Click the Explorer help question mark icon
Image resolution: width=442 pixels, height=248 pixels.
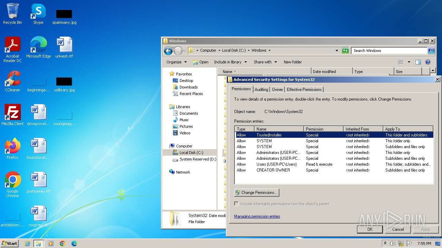point(427,62)
